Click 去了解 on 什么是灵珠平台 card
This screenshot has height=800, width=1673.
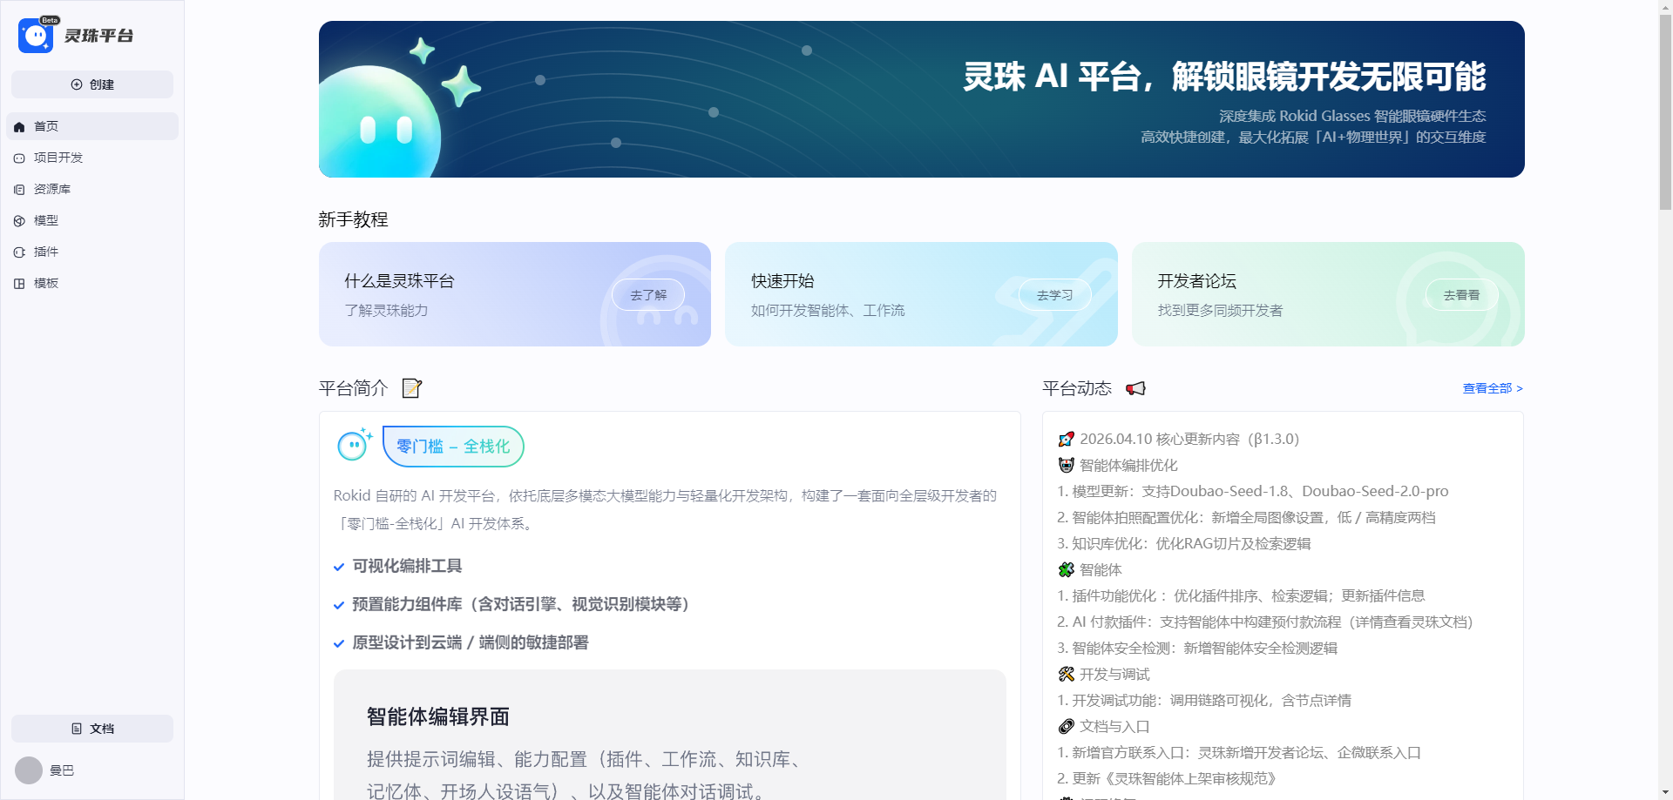click(648, 295)
